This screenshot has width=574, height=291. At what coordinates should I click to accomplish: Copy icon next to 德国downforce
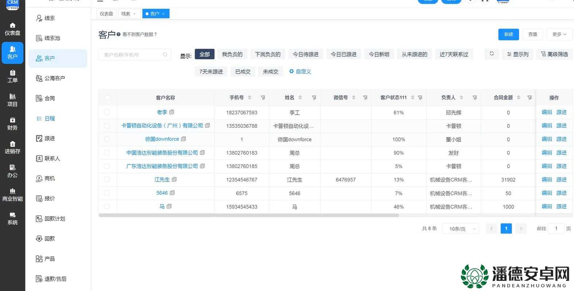click(x=183, y=139)
